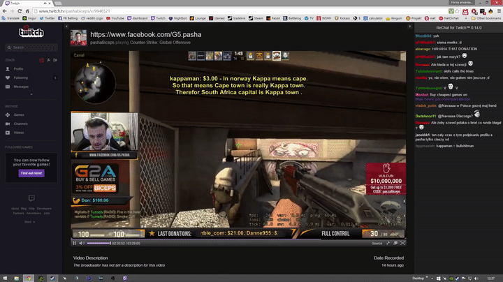Focus the Twitch search field
The width and height of the screenshot is (503, 282).
point(31,47)
